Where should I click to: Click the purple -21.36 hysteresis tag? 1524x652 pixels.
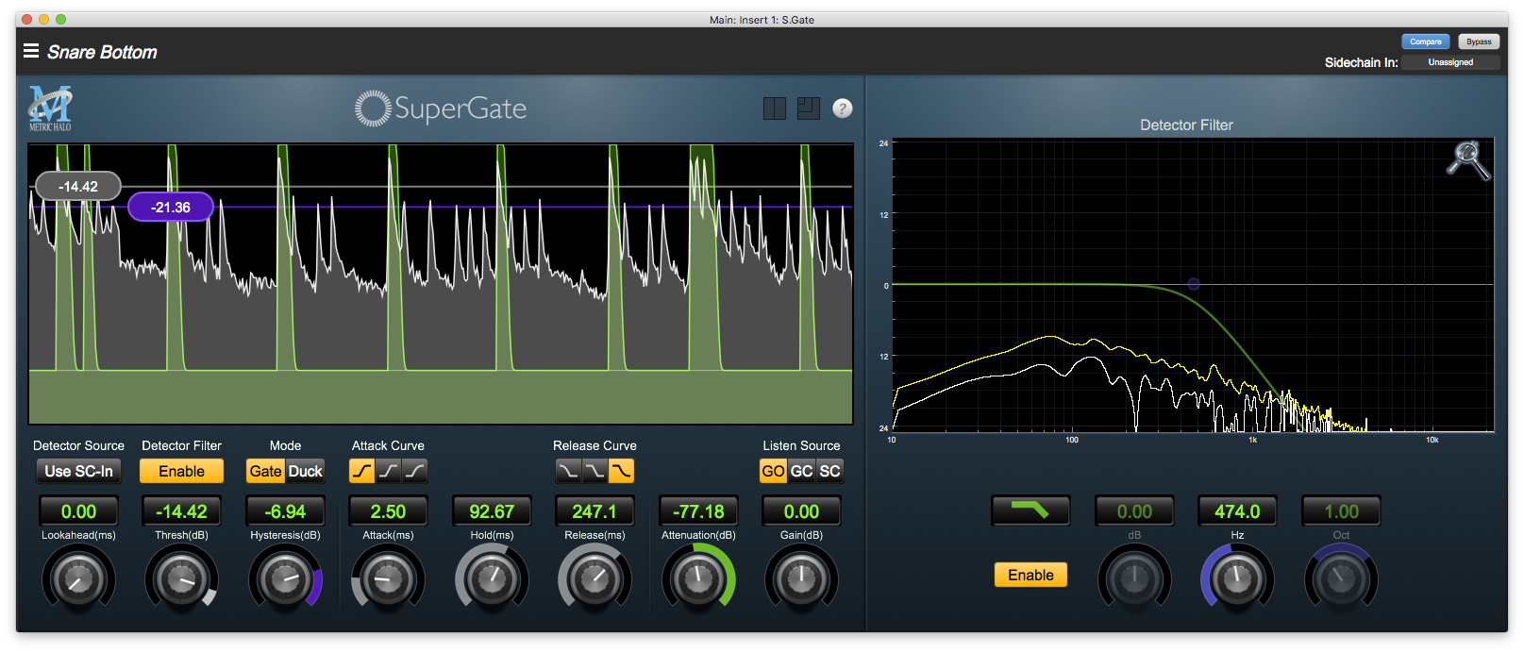tap(171, 208)
